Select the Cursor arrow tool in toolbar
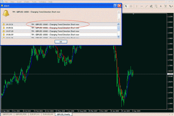174x116 pixels. pos(126,6)
